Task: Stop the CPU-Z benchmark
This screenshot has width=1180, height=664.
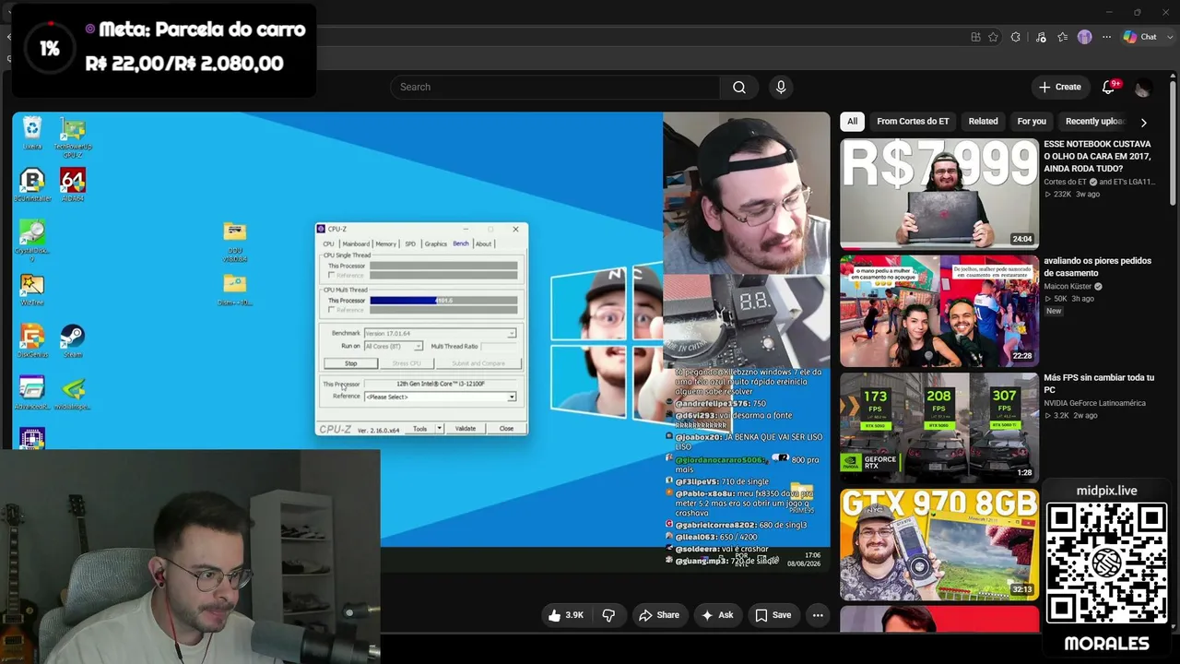Action: click(x=351, y=363)
